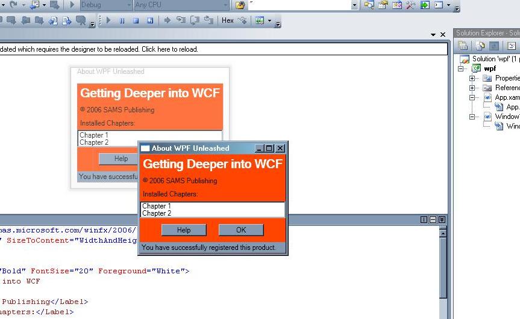
Task: Open dropdown arrow next to Command Window icon
Action: (x=448, y=5)
